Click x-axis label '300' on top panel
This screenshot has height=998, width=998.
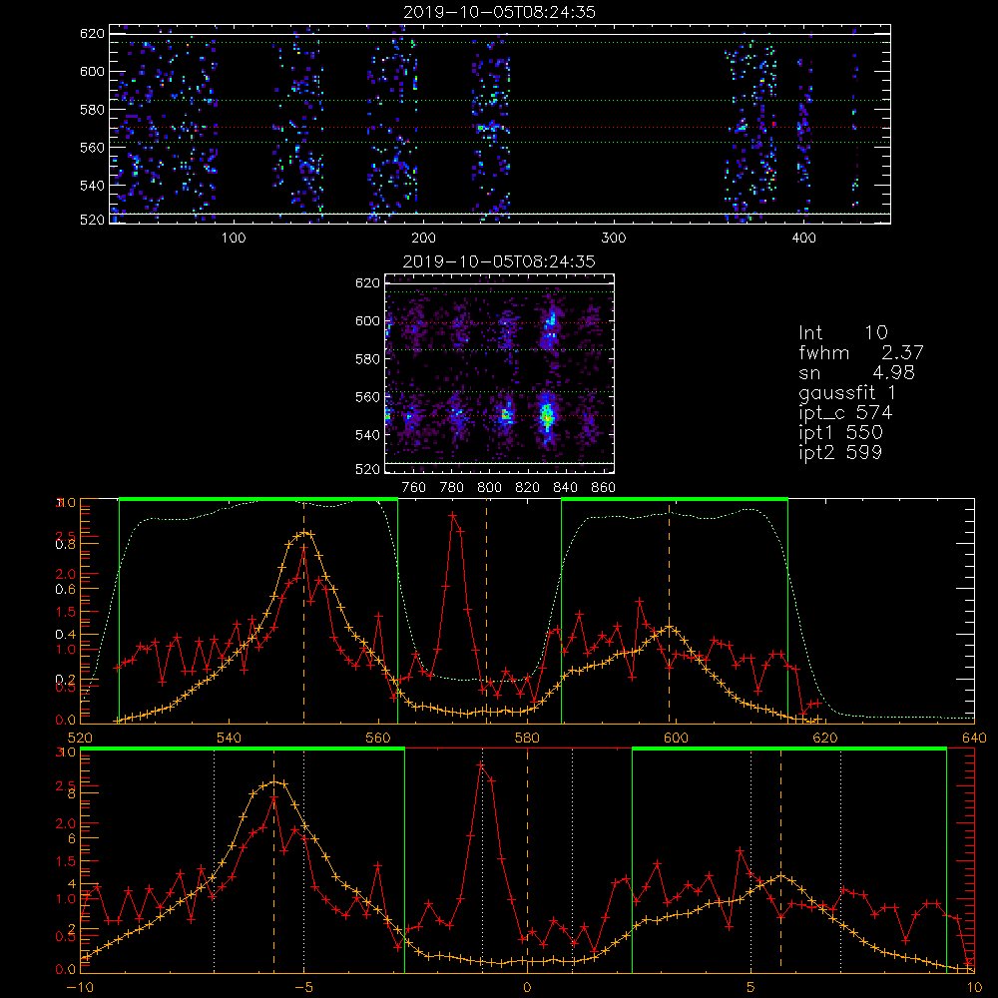point(614,238)
